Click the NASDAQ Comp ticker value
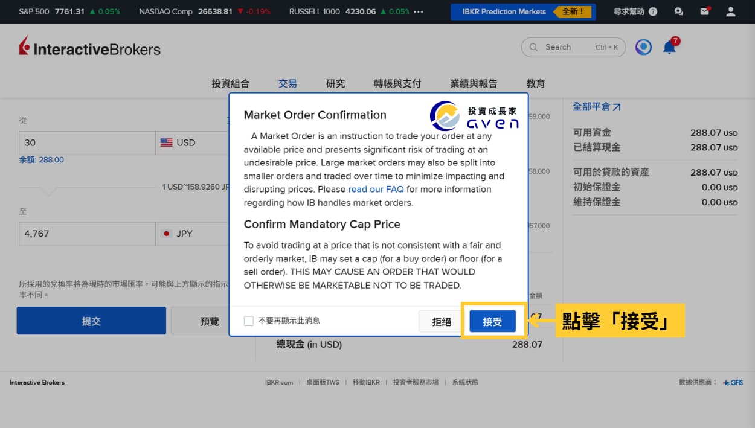 tap(215, 11)
